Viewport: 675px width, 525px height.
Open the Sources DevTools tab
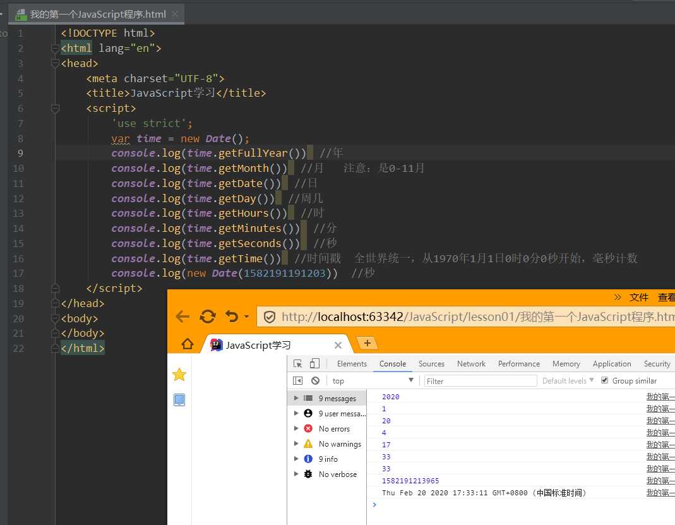[431, 364]
